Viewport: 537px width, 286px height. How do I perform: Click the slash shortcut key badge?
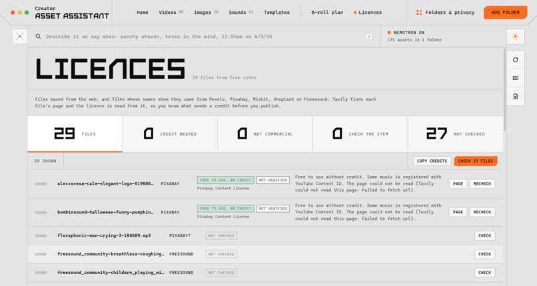pos(369,36)
